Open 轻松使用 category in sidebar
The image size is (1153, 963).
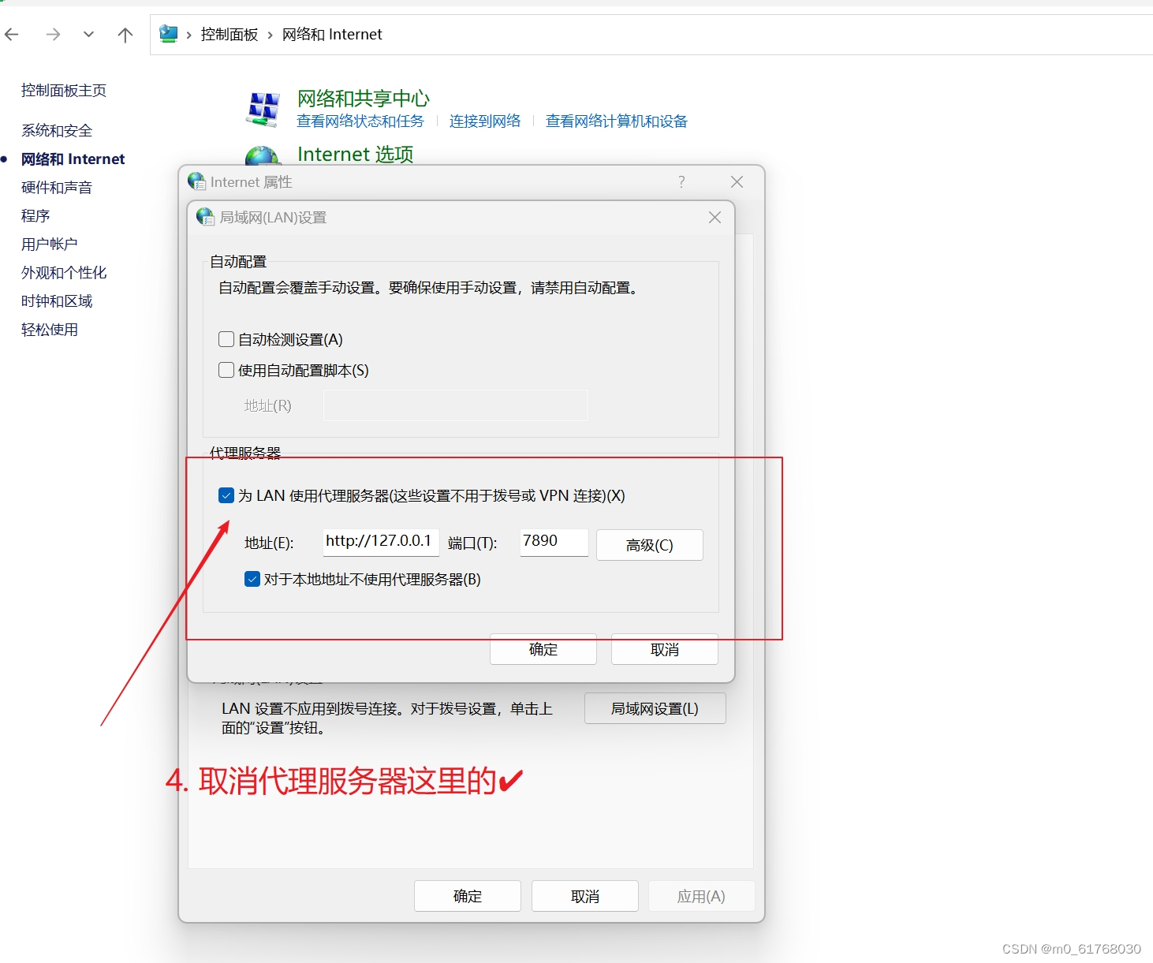pos(50,329)
